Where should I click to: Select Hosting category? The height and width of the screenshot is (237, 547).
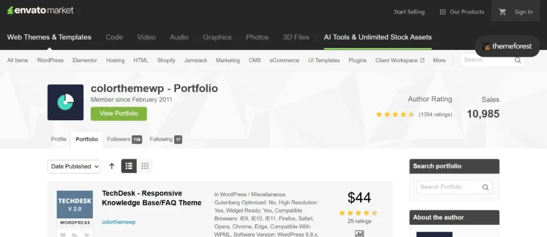pos(115,60)
